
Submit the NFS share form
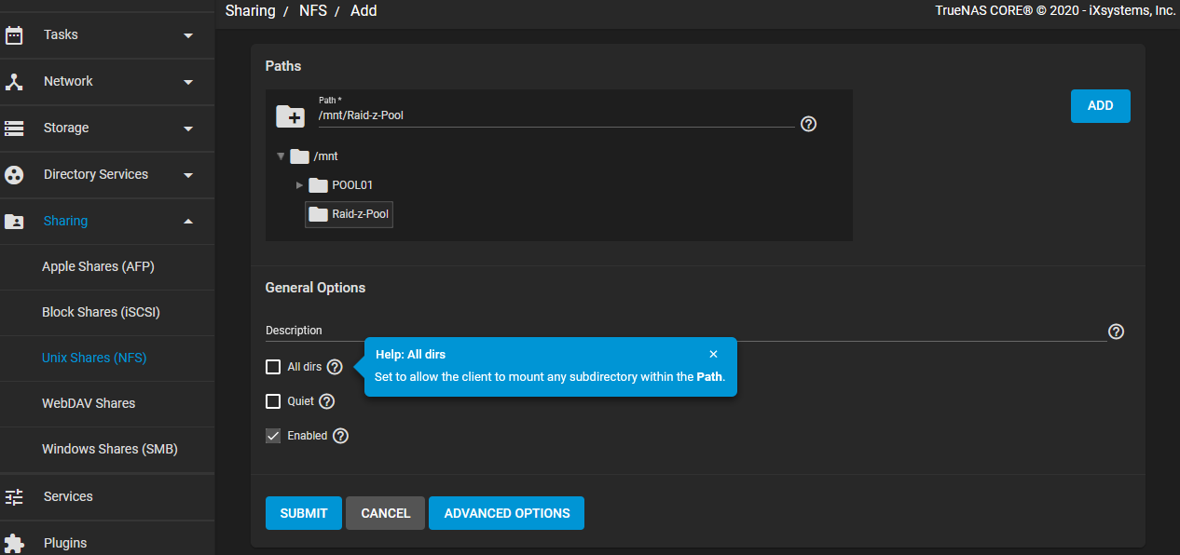pos(304,513)
